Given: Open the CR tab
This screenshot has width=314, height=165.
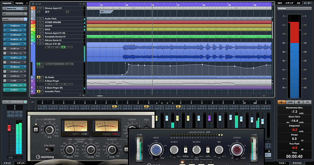Looking at the screenshot, I should coord(298,3).
